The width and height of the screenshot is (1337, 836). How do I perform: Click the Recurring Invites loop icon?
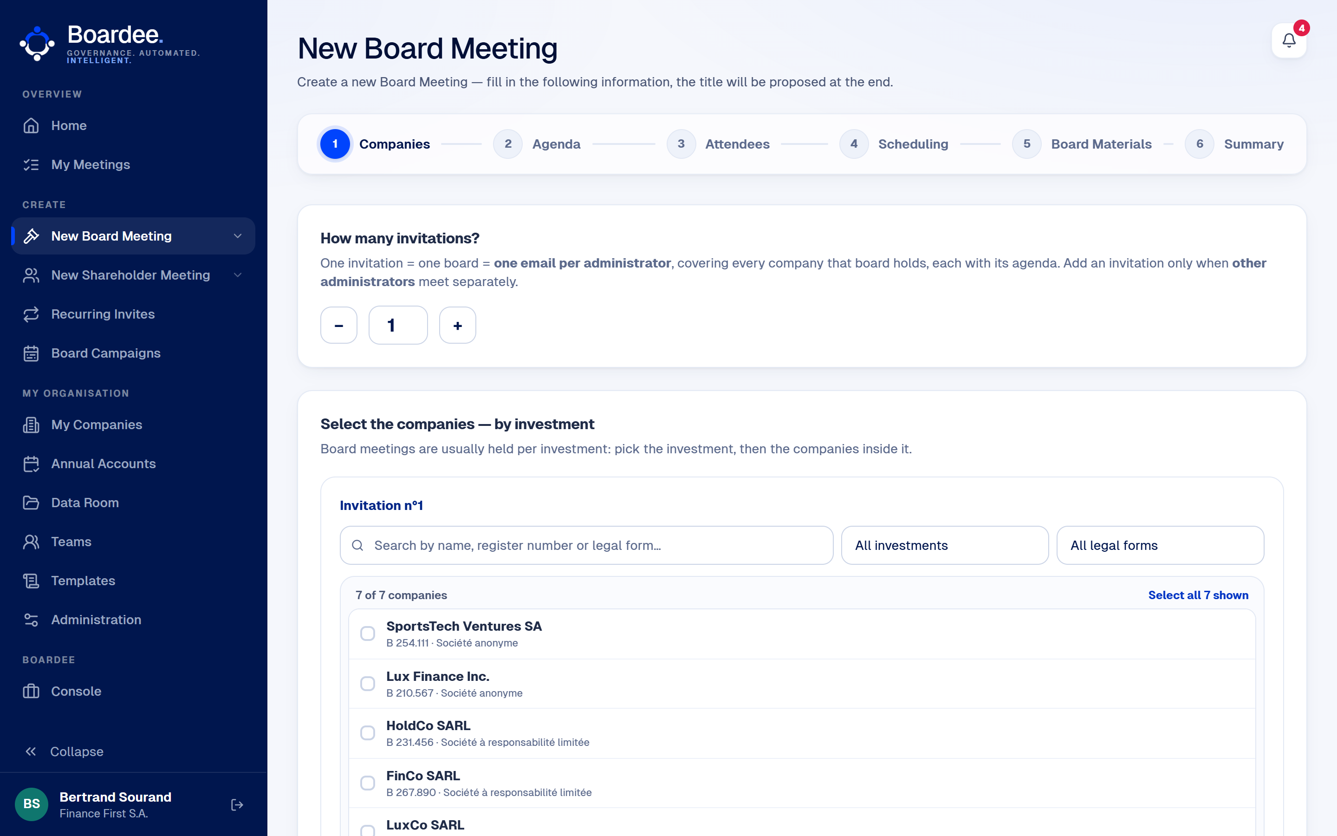(x=31, y=314)
